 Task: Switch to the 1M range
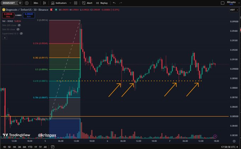pos(14,147)
